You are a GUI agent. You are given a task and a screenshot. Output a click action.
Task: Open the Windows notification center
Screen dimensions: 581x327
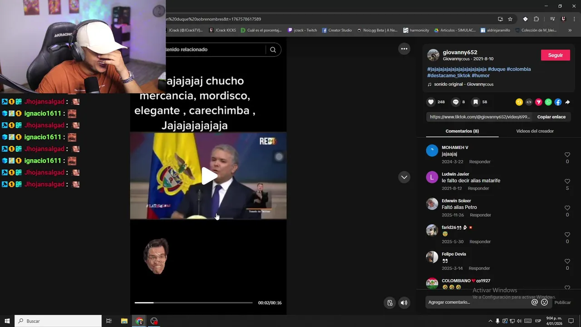point(571,321)
